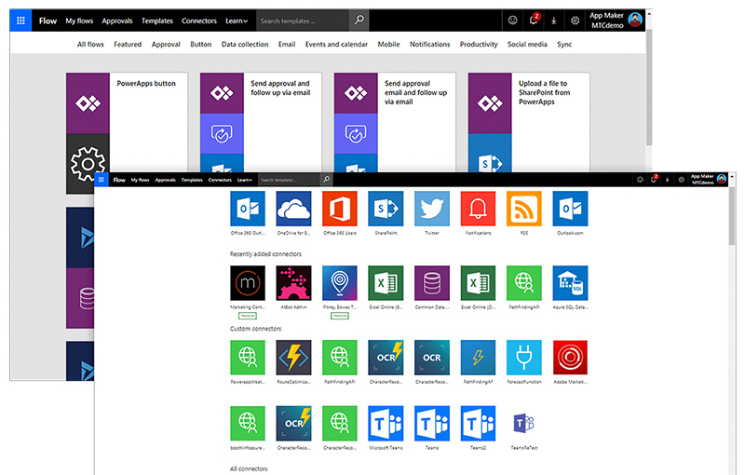Open Approvals in the front window navbar

(165, 179)
